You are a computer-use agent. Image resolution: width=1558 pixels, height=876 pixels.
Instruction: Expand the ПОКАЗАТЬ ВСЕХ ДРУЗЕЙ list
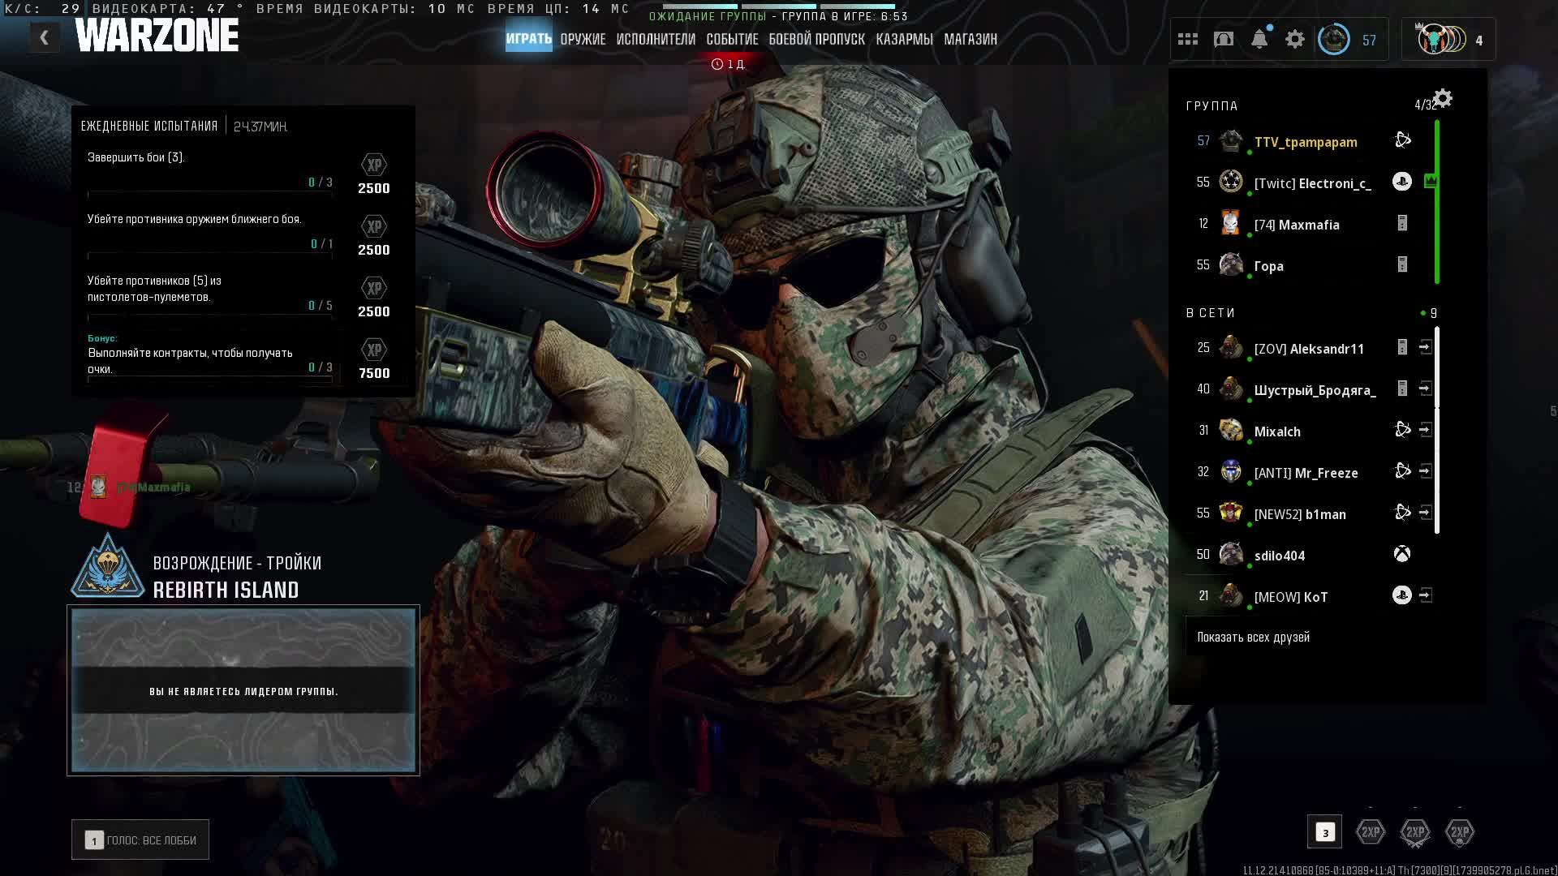[x=1254, y=638]
